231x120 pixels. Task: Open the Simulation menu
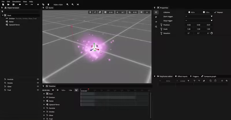(16, 1)
